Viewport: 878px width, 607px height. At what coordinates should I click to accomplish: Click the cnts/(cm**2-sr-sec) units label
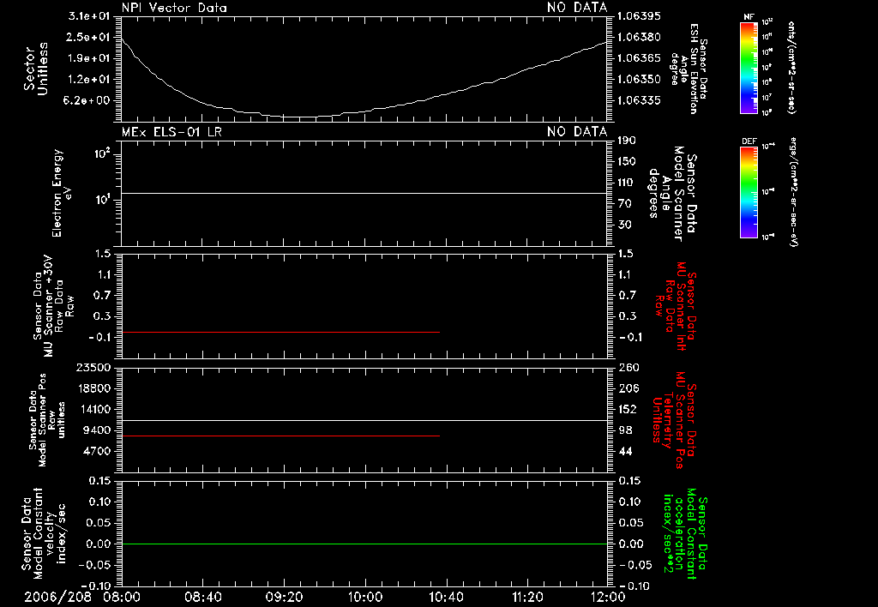click(x=791, y=67)
